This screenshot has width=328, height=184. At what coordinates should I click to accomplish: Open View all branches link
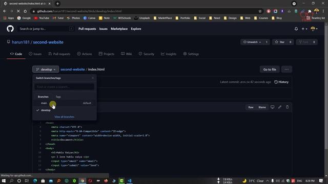tap(65, 117)
